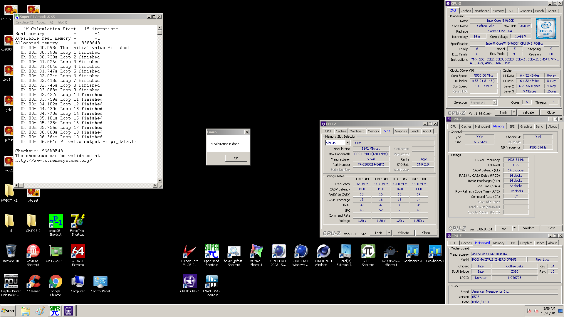564x317 pixels.
Task: Launch GPU-Z.2.14.0 icon
Action: [x=56, y=254]
